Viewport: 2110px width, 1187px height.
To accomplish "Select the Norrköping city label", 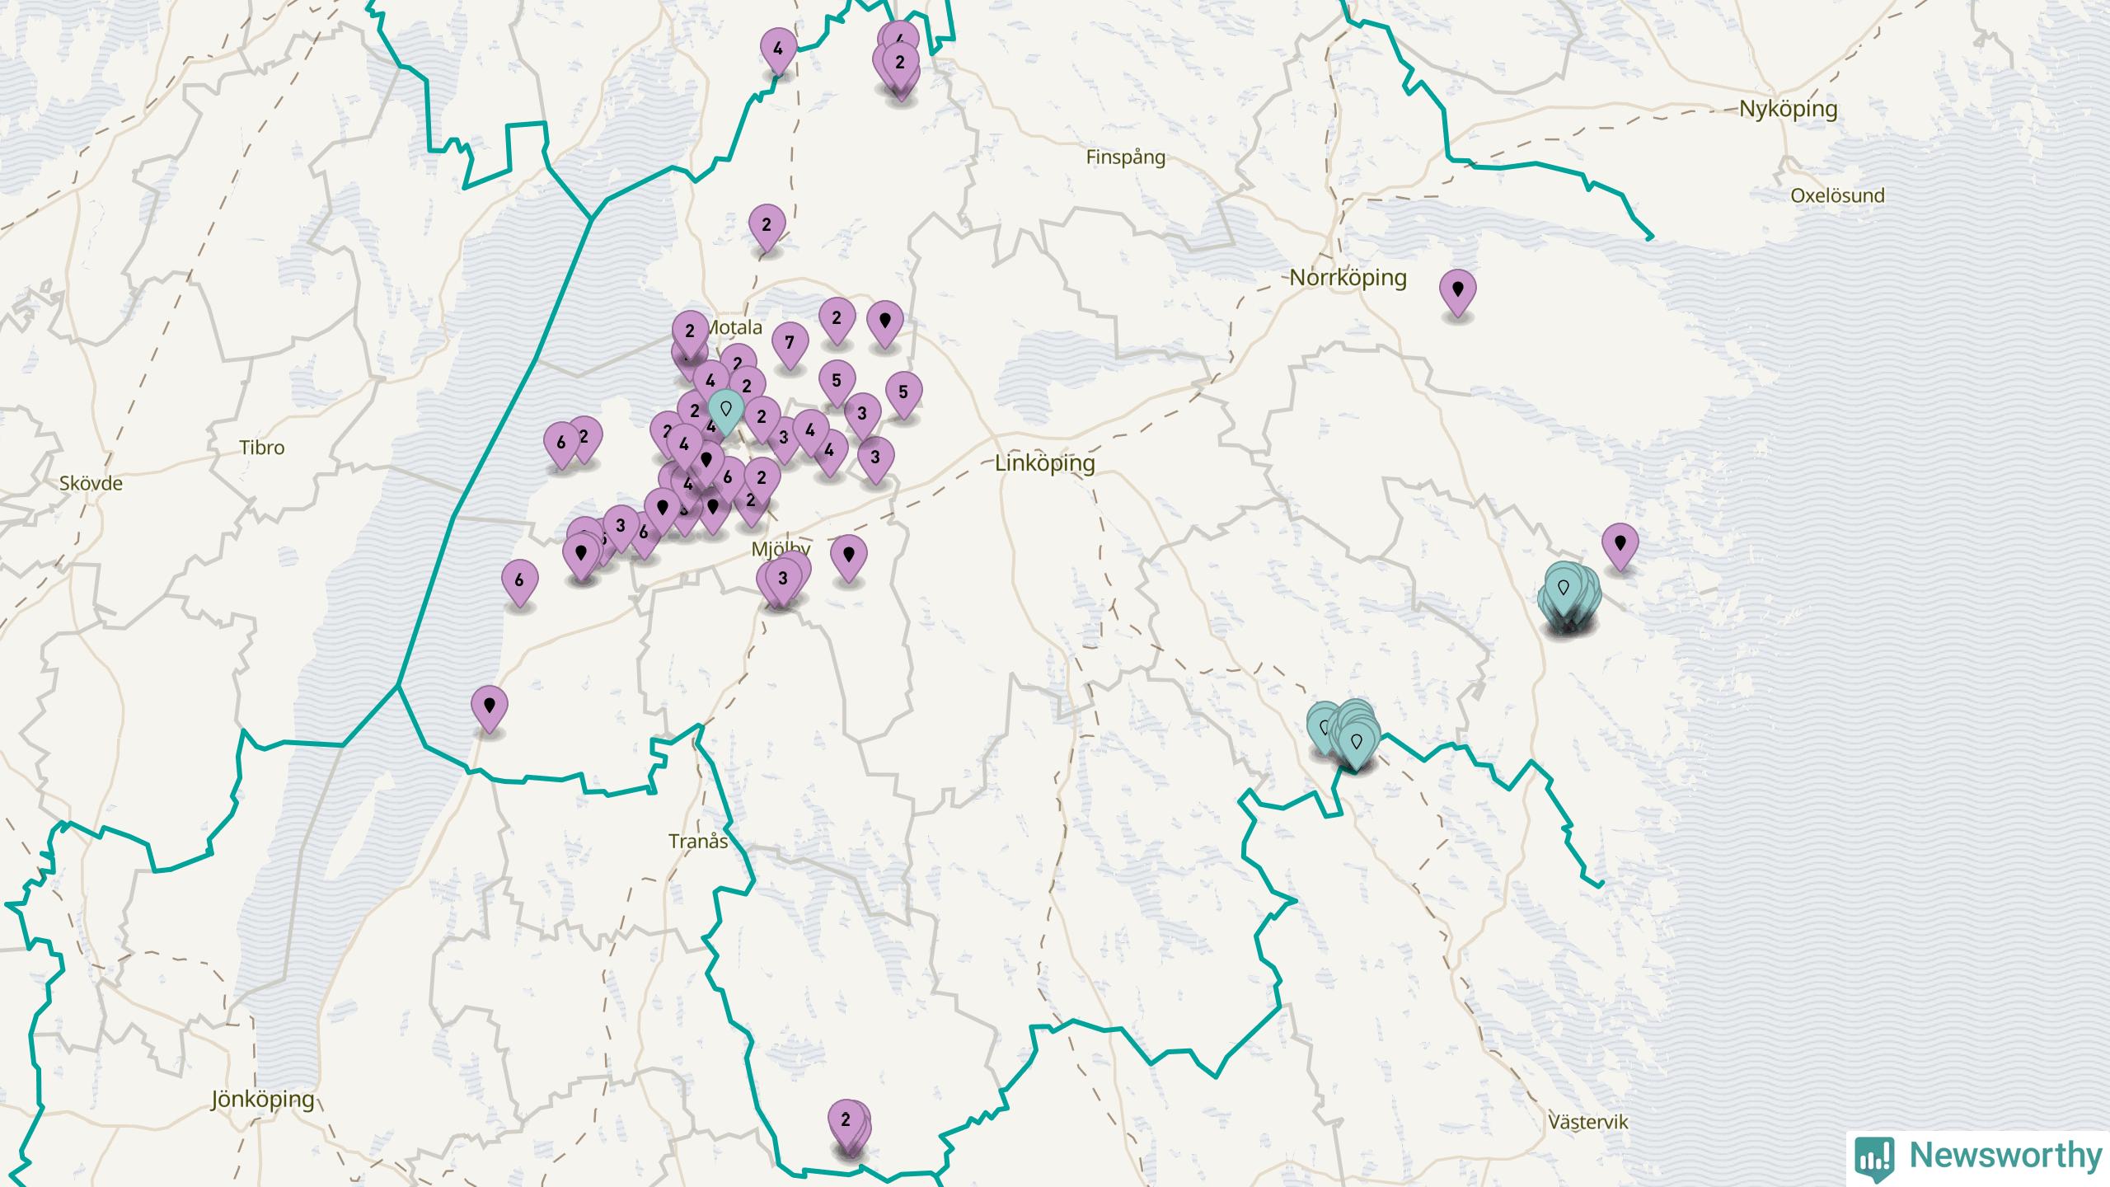I will pos(1348,278).
